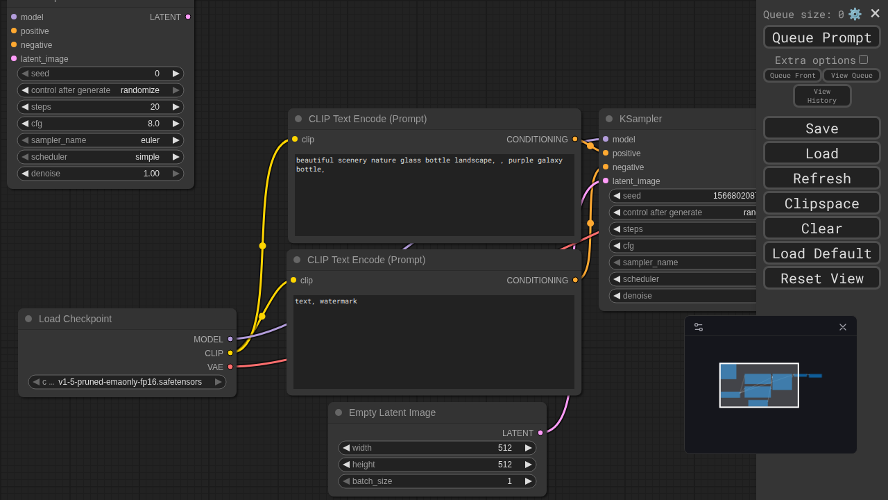
Task: Change the scheduler simple dropdown
Action: (101, 157)
